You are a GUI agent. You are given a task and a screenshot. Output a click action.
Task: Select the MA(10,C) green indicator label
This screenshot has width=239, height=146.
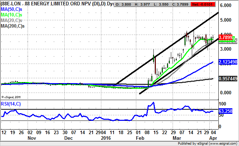pos(11,15)
